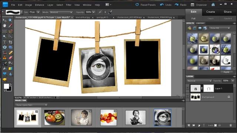Click the Reset Panels button
The image size is (237, 133).
coord(146,5)
